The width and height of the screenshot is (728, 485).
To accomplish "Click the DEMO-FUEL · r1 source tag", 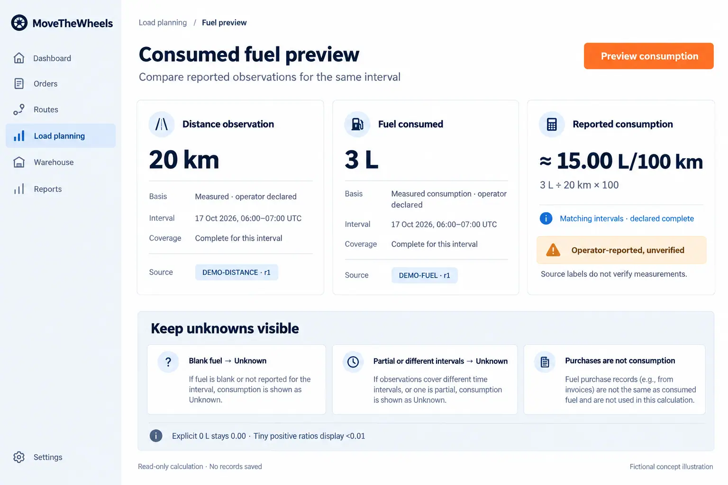I will tap(425, 275).
